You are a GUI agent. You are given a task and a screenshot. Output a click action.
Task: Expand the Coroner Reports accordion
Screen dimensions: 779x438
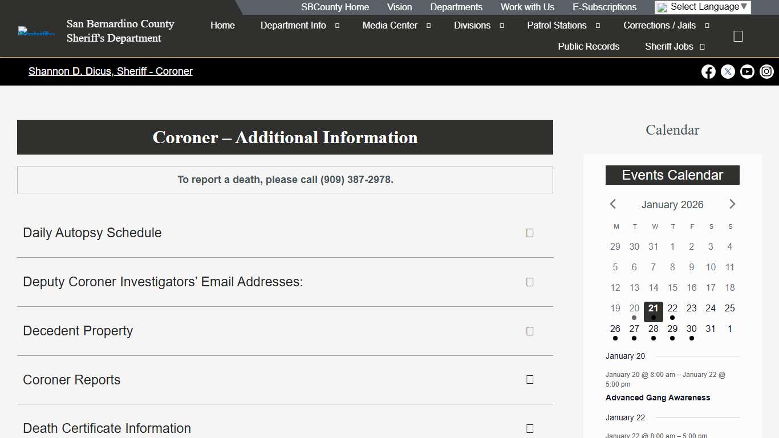point(285,380)
